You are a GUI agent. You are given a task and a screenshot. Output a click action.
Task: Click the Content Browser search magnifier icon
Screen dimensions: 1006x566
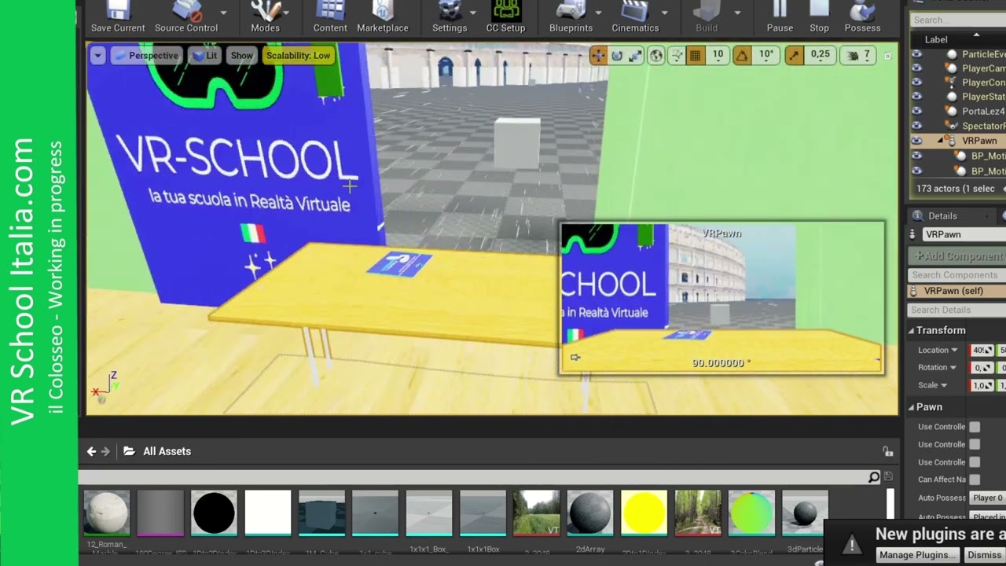point(874,477)
